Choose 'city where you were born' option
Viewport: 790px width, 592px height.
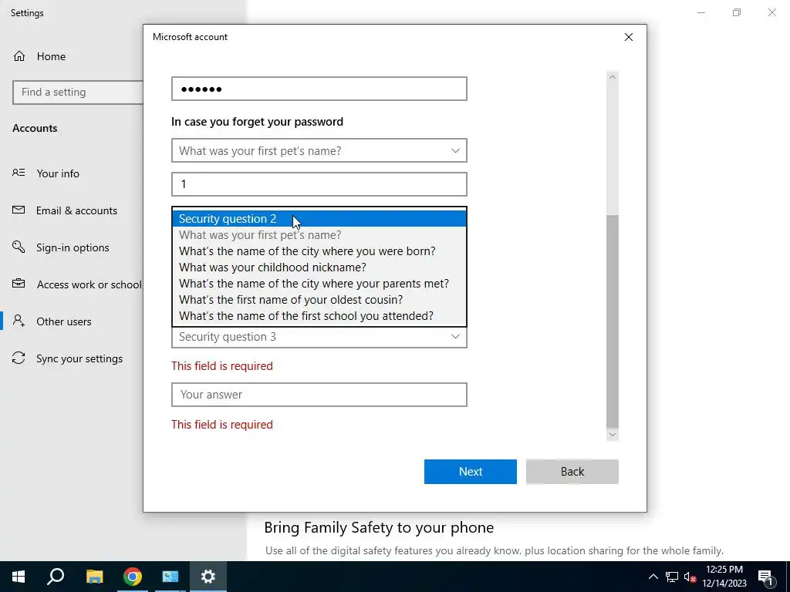coord(319,251)
